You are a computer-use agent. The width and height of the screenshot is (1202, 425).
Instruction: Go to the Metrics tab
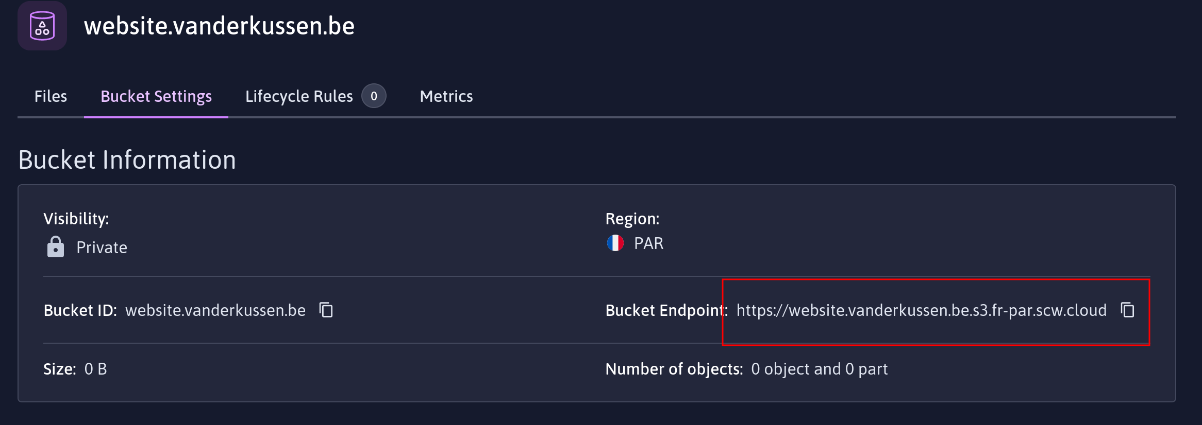(x=446, y=96)
